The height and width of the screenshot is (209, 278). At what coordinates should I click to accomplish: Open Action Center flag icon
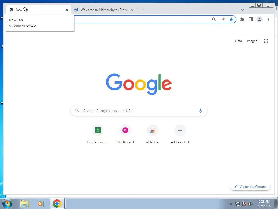point(244,204)
